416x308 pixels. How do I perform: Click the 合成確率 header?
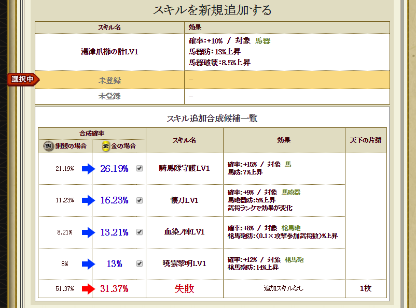pos(92,134)
